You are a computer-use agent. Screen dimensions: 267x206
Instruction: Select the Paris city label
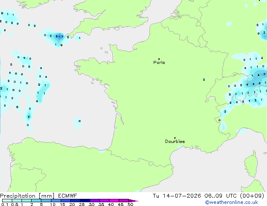pos(159,63)
